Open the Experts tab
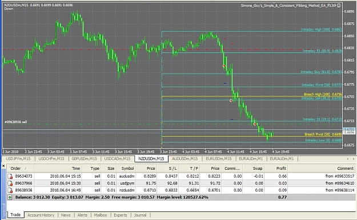Viewport: 357px width, 220px height. point(121,215)
